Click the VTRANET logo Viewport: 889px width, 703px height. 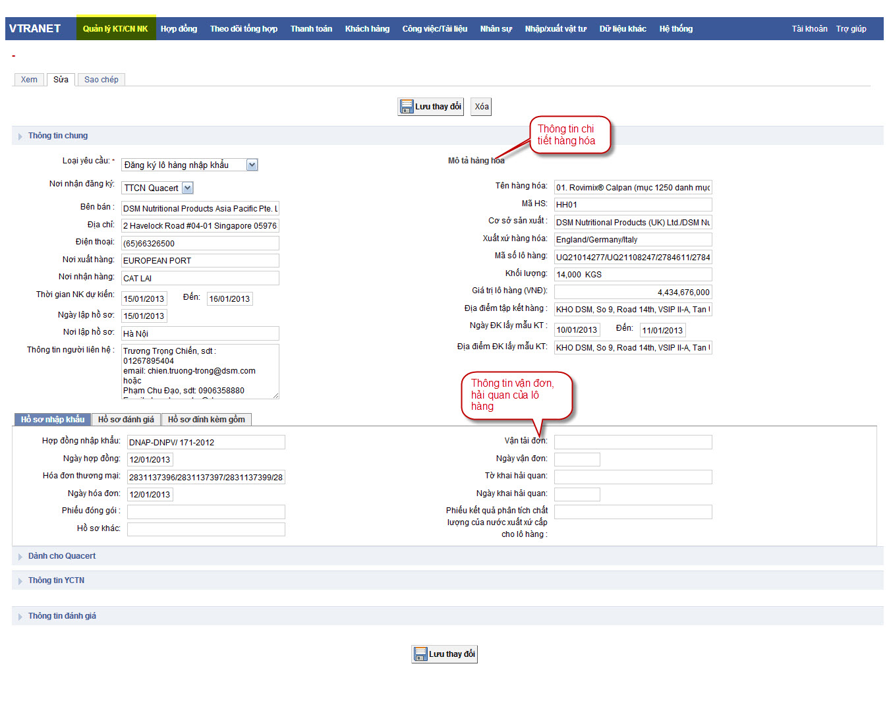(35, 29)
